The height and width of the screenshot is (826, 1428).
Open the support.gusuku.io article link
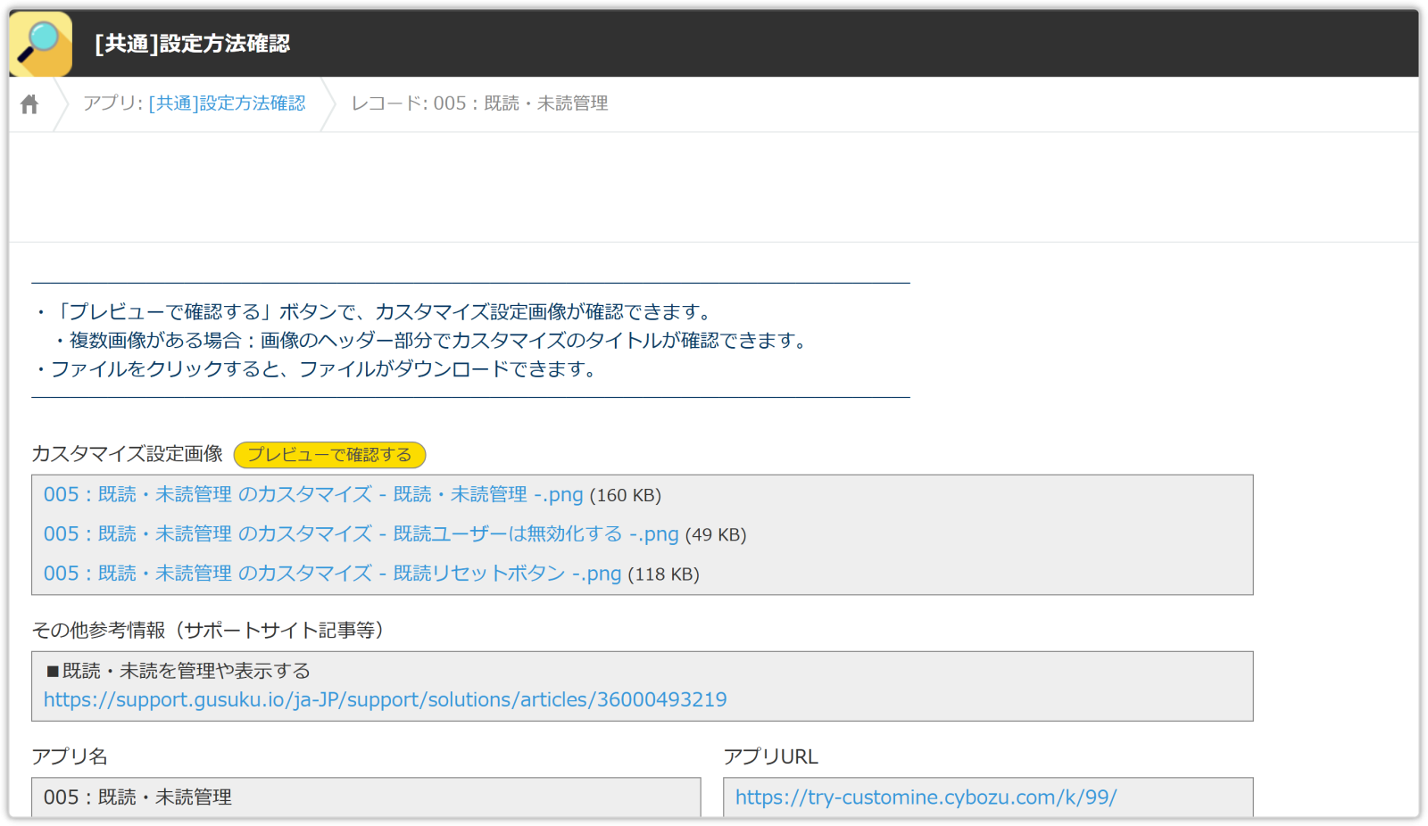coord(385,699)
